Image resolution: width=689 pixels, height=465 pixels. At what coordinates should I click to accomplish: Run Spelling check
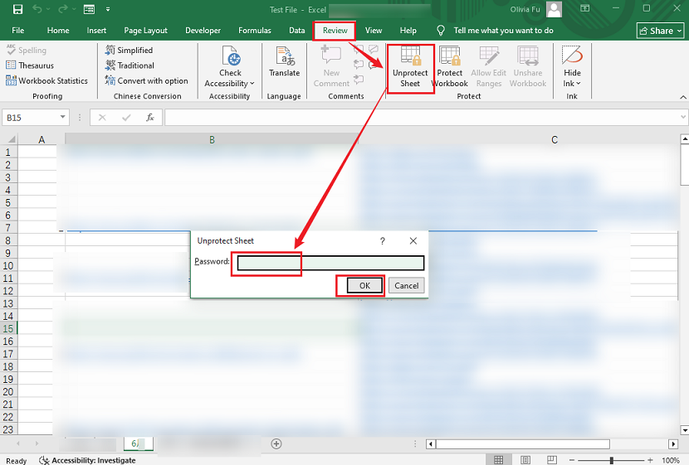click(x=26, y=50)
